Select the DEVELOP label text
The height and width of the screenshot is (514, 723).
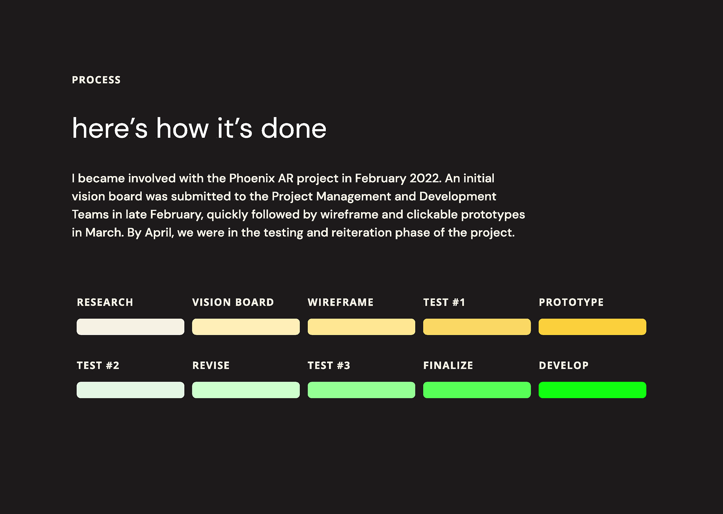point(564,365)
